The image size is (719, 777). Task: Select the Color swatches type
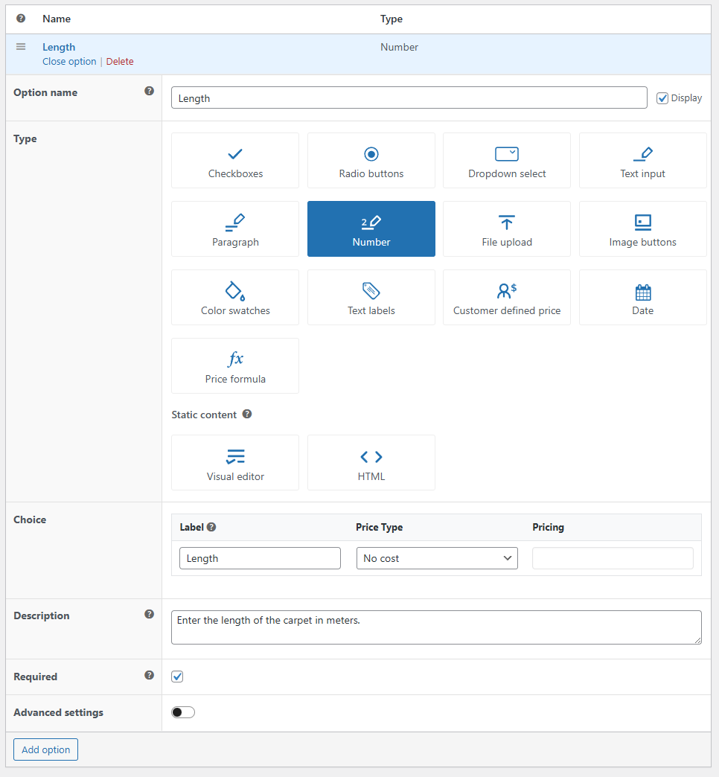pos(235,297)
